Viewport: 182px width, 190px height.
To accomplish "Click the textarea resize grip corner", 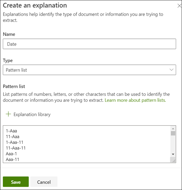I will tap(173, 160).
